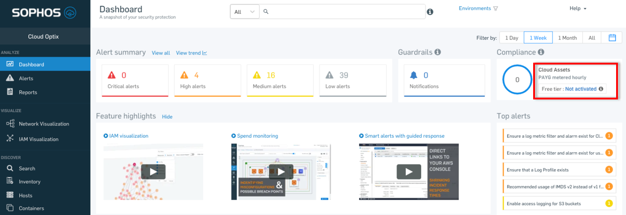The height and width of the screenshot is (215, 626).
Task: Click the info icon beside search box
Action: tap(430, 12)
